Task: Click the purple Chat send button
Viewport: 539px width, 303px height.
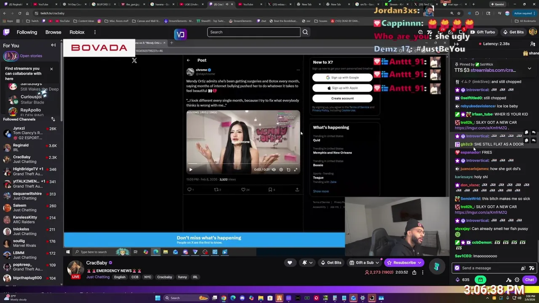Action: [x=529, y=280]
